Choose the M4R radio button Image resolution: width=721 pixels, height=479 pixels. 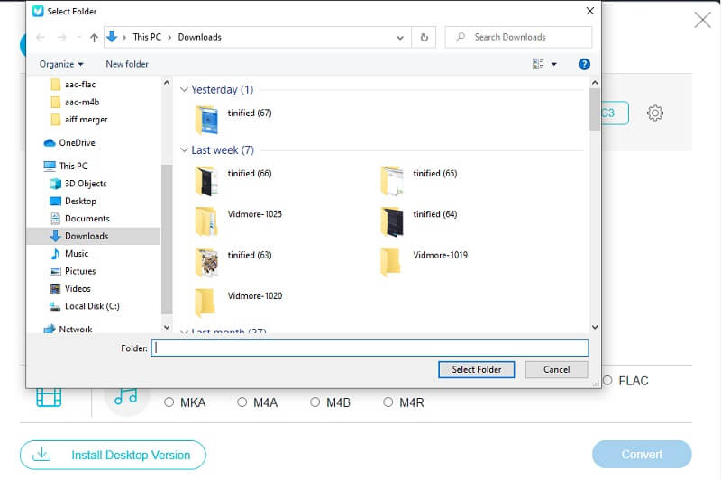pyautogui.click(x=388, y=402)
